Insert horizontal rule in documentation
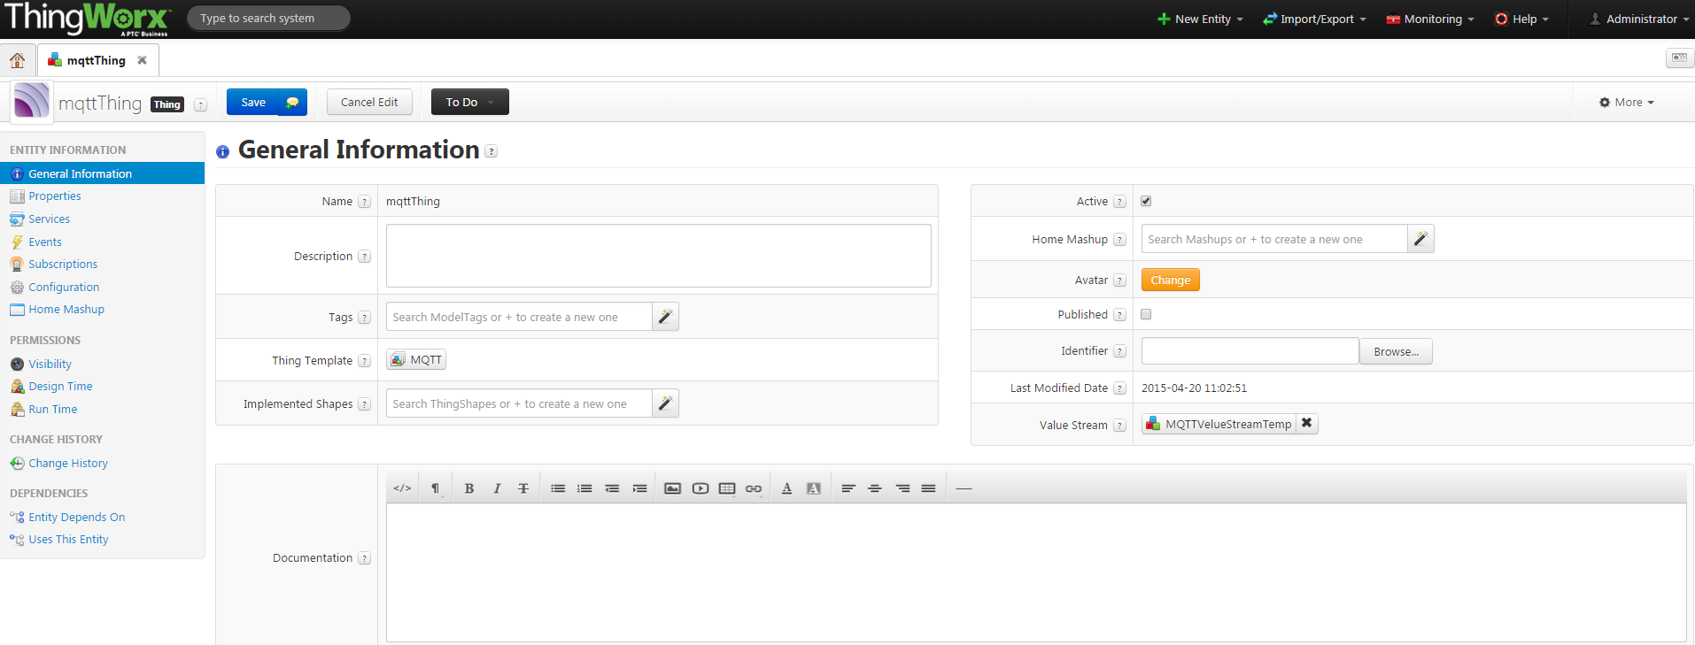Image resolution: width=1695 pixels, height=645 pixels. [964, 488]
